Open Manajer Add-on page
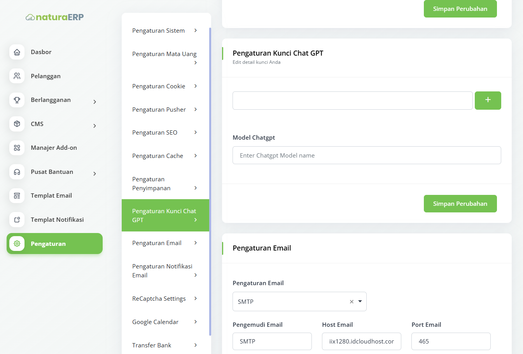 pos(54,148)
